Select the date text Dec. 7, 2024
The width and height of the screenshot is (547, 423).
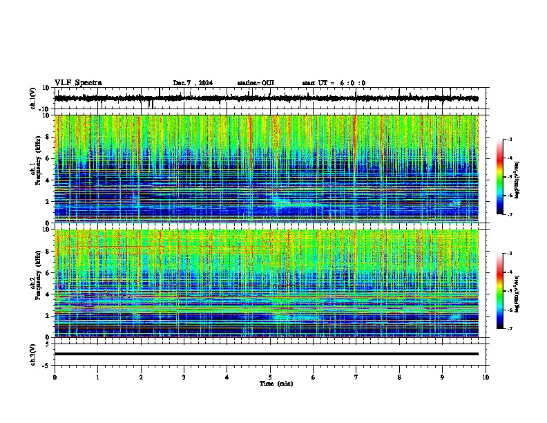click(193, 83)
